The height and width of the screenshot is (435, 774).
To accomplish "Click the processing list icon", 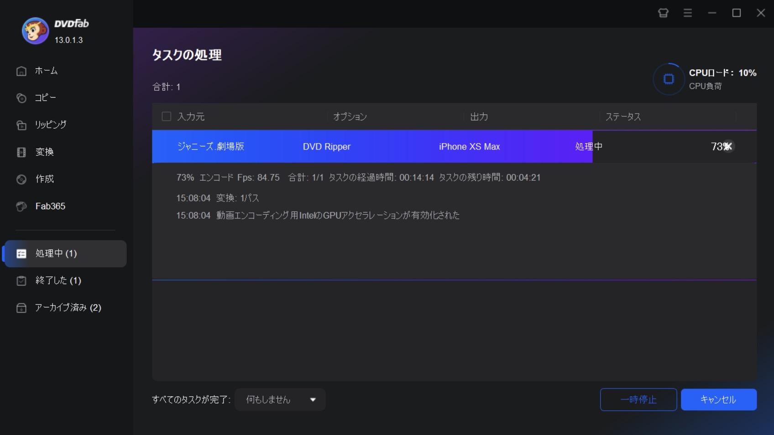I will [21, 254].
